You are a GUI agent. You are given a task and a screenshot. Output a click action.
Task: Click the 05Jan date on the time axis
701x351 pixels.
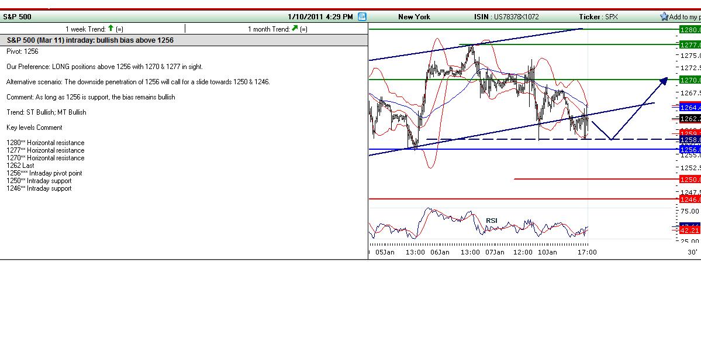click(x=385, y=252)
